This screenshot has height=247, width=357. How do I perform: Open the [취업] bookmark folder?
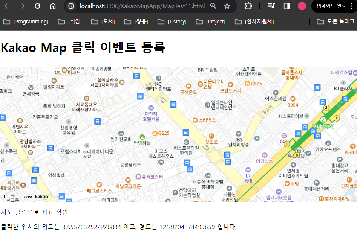70,22
